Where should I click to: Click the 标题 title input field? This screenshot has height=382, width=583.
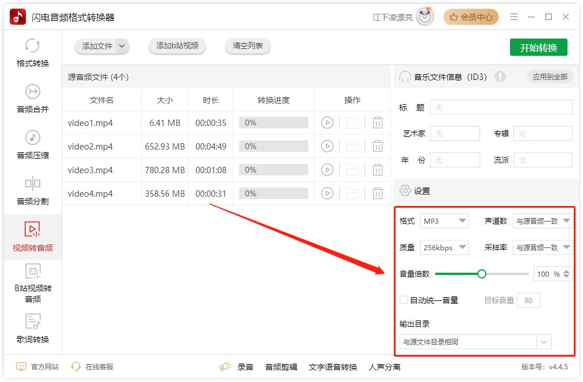coord(501,108)
